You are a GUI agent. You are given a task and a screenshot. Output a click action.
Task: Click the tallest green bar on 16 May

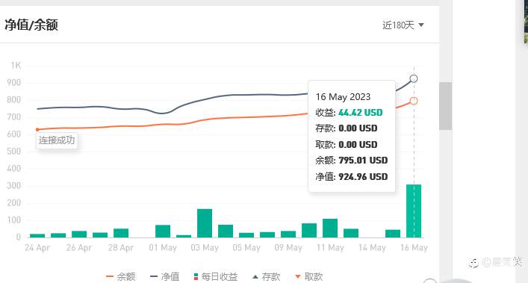pos(414,211)
